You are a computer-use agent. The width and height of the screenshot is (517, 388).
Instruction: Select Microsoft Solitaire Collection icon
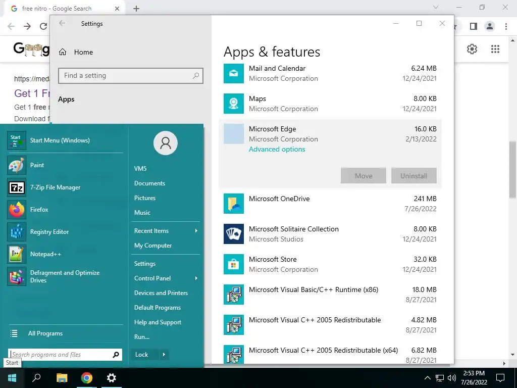click(x=233, y=234)
